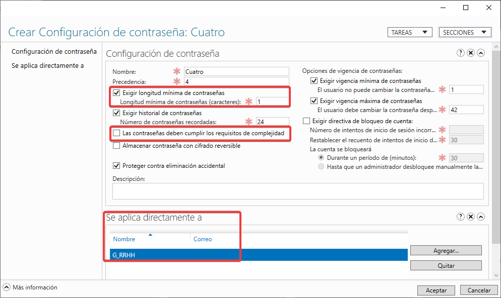The width and height of the screenshot is (501, 298).
Task: Open help for Se aplica directamente a section
Action: (460, 217)
